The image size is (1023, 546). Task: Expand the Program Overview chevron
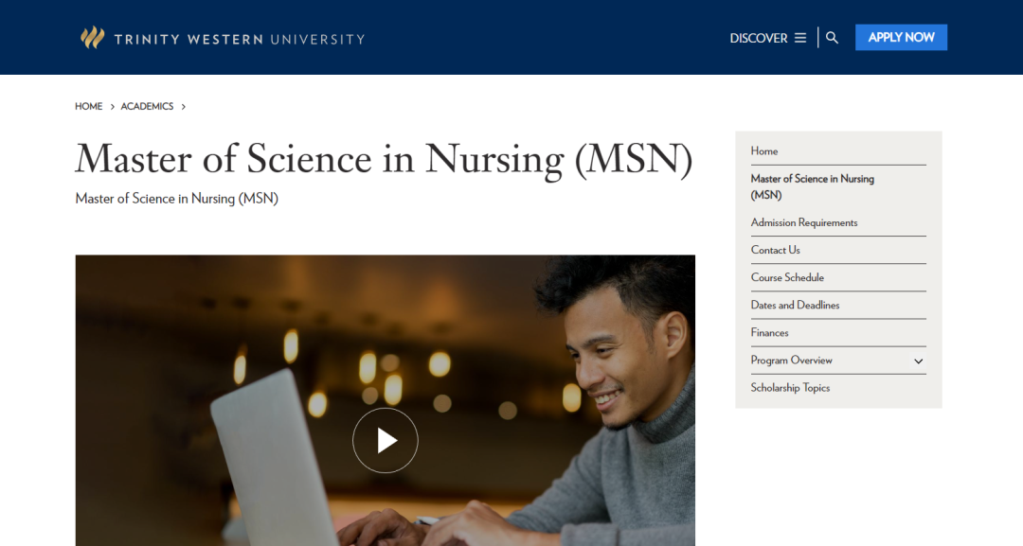click(918, 361)
